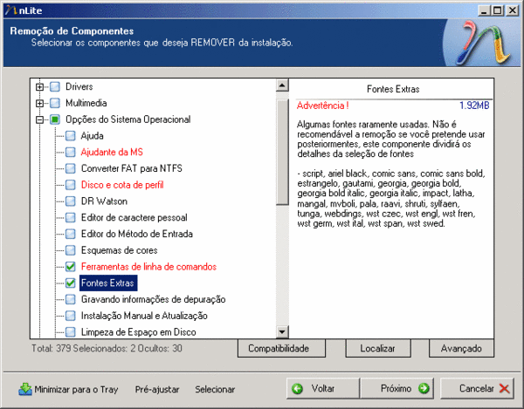This screenshot has width=524, height=409.
Task: Check Instalação Manual e Atualização checkbox
Action: pyautogui.click(x=70, y=316)
